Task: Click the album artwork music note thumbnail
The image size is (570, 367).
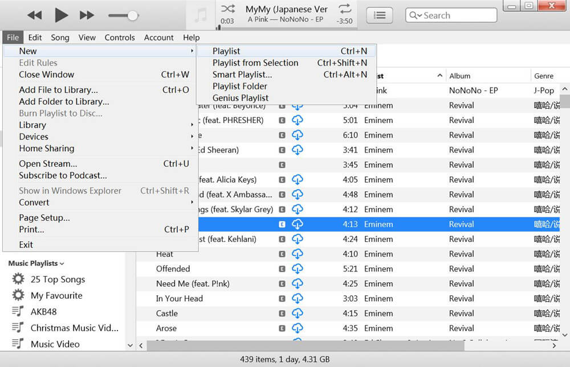Action: tap(201, 15)
